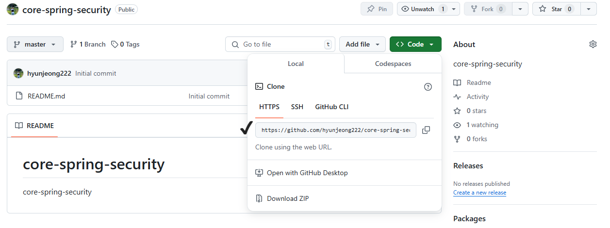Screen dimensions: 610x228
Task: Click the Public visibility badge
Action: point(126,9)
